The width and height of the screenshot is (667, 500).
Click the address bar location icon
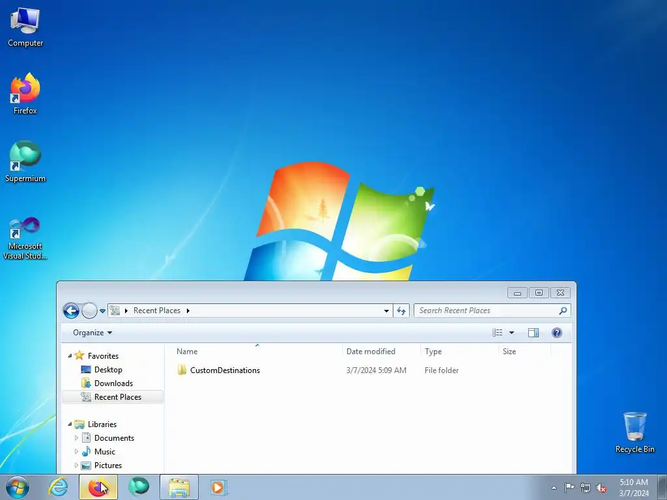pyautogui.click(x=115, y=311)
